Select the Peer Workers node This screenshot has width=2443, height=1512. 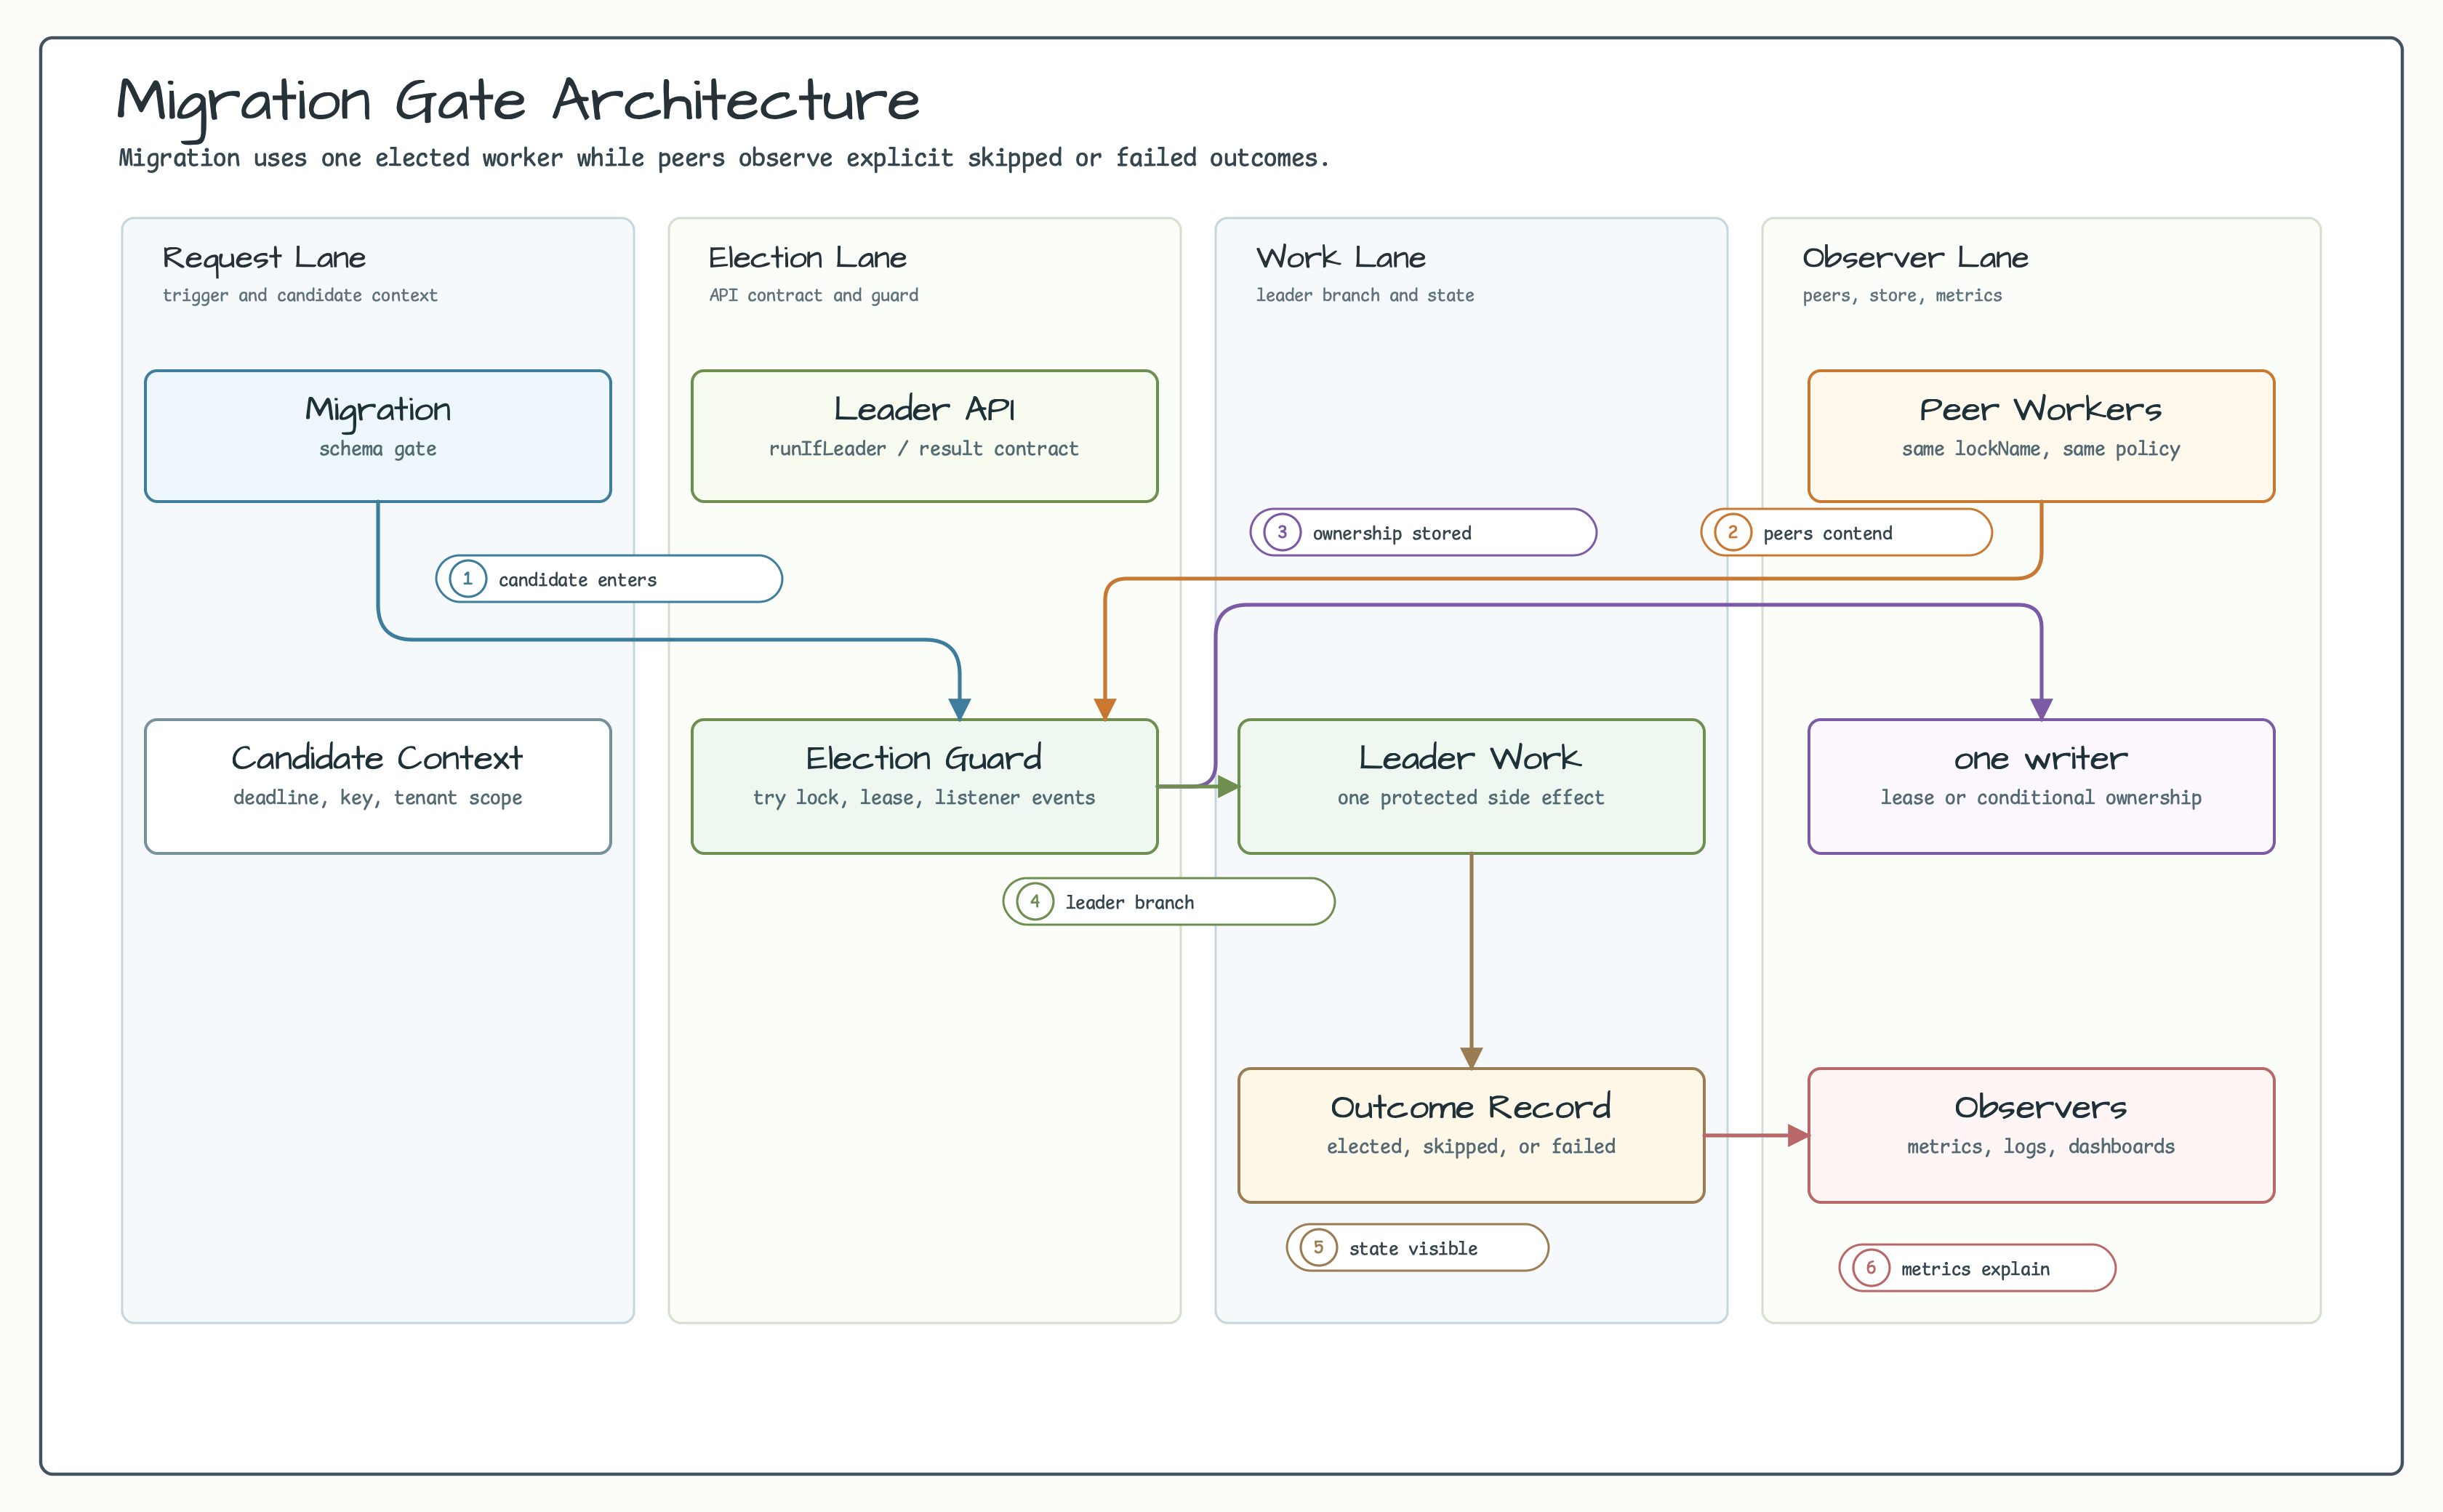coord(2041,436)
